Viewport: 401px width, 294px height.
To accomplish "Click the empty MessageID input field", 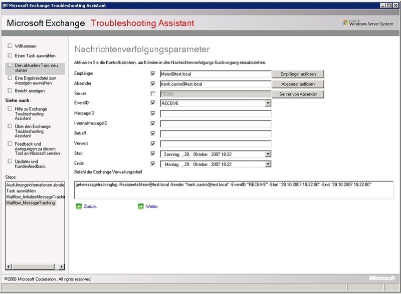I will pos(216,114).
